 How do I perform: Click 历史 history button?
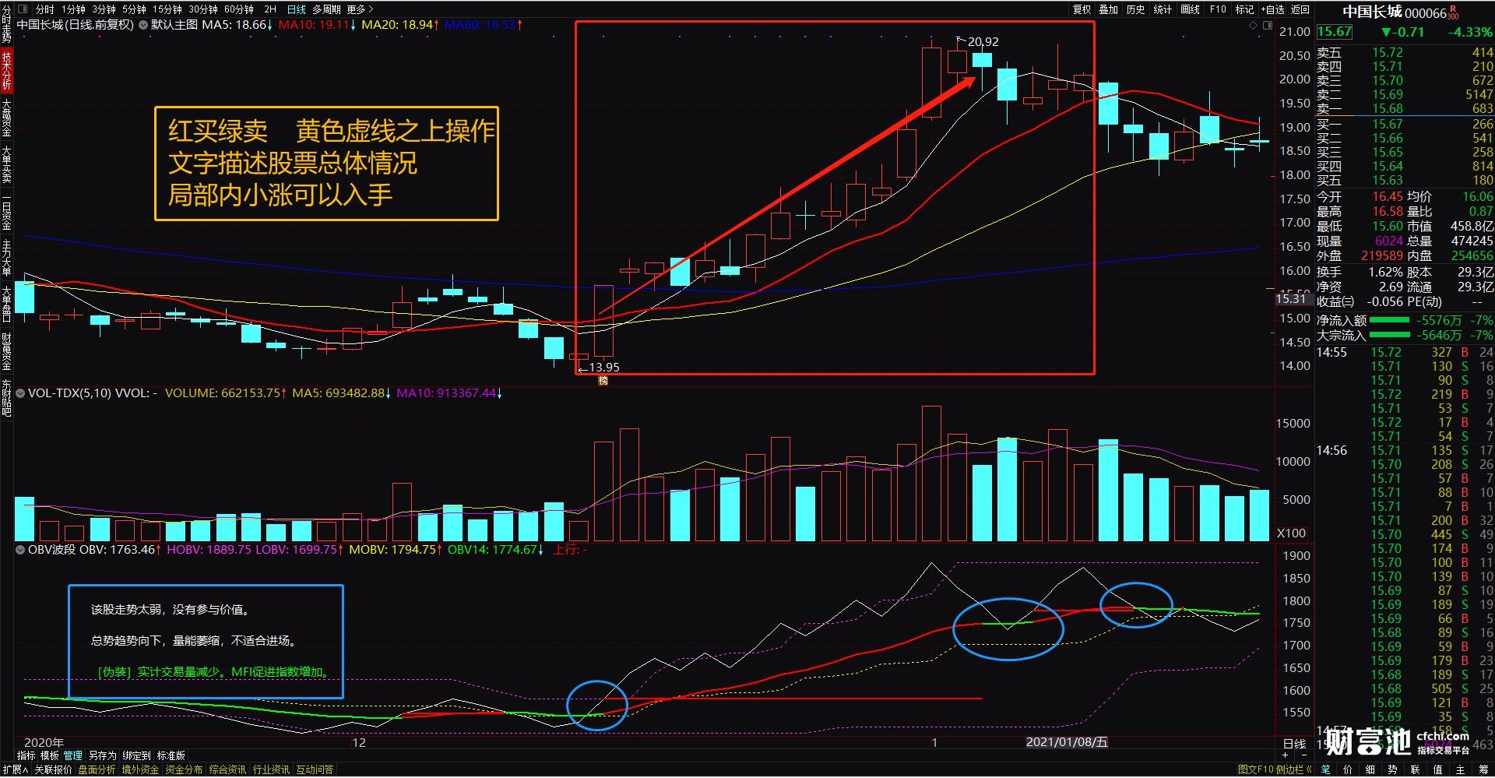coord(1135,9)
